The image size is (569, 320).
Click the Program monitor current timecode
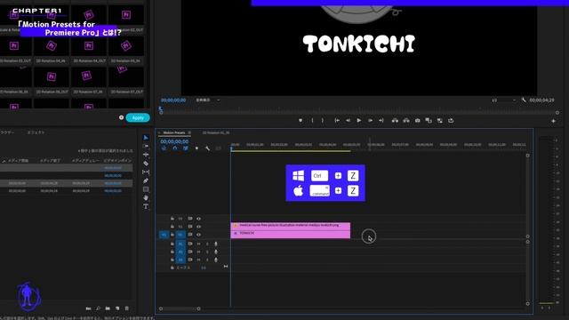[x=173, y=100]
